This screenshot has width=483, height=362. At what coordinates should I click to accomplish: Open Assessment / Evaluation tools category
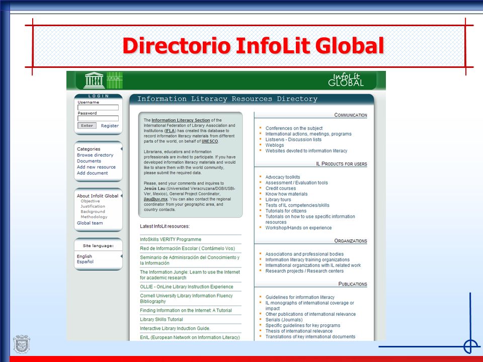pyautogui.click(x=297, y=183)
